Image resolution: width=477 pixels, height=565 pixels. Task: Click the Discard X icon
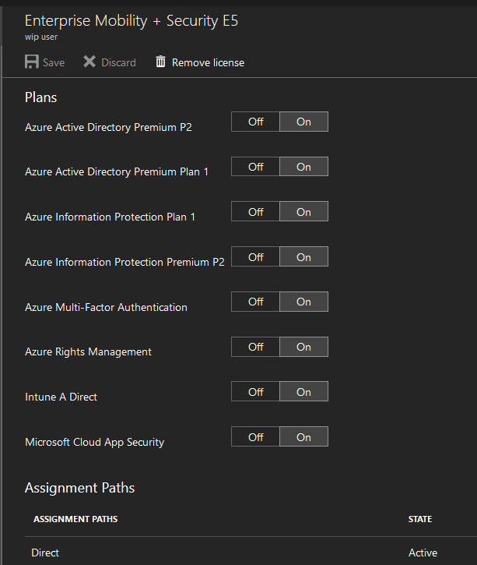click(89, 62)
